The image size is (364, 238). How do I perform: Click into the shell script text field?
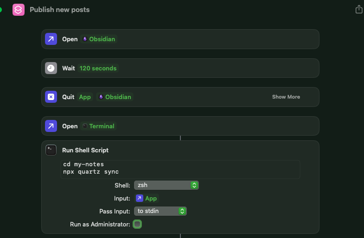tap(180, 169)
